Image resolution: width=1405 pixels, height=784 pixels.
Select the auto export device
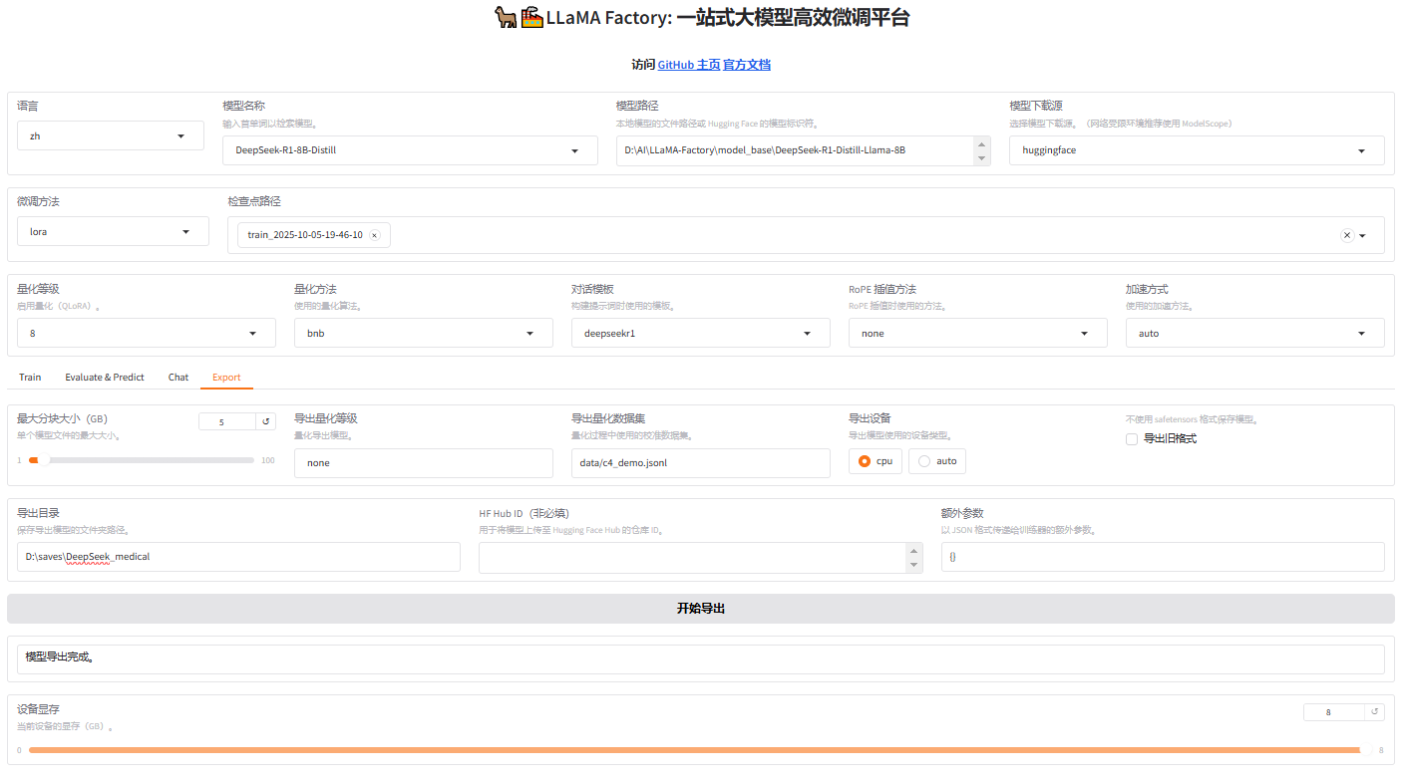point(937,461)
